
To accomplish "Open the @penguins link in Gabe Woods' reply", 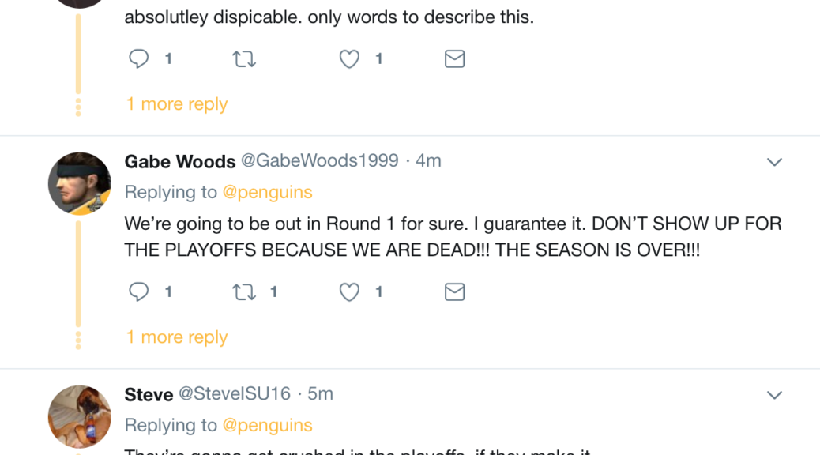I will coord(267,193).
